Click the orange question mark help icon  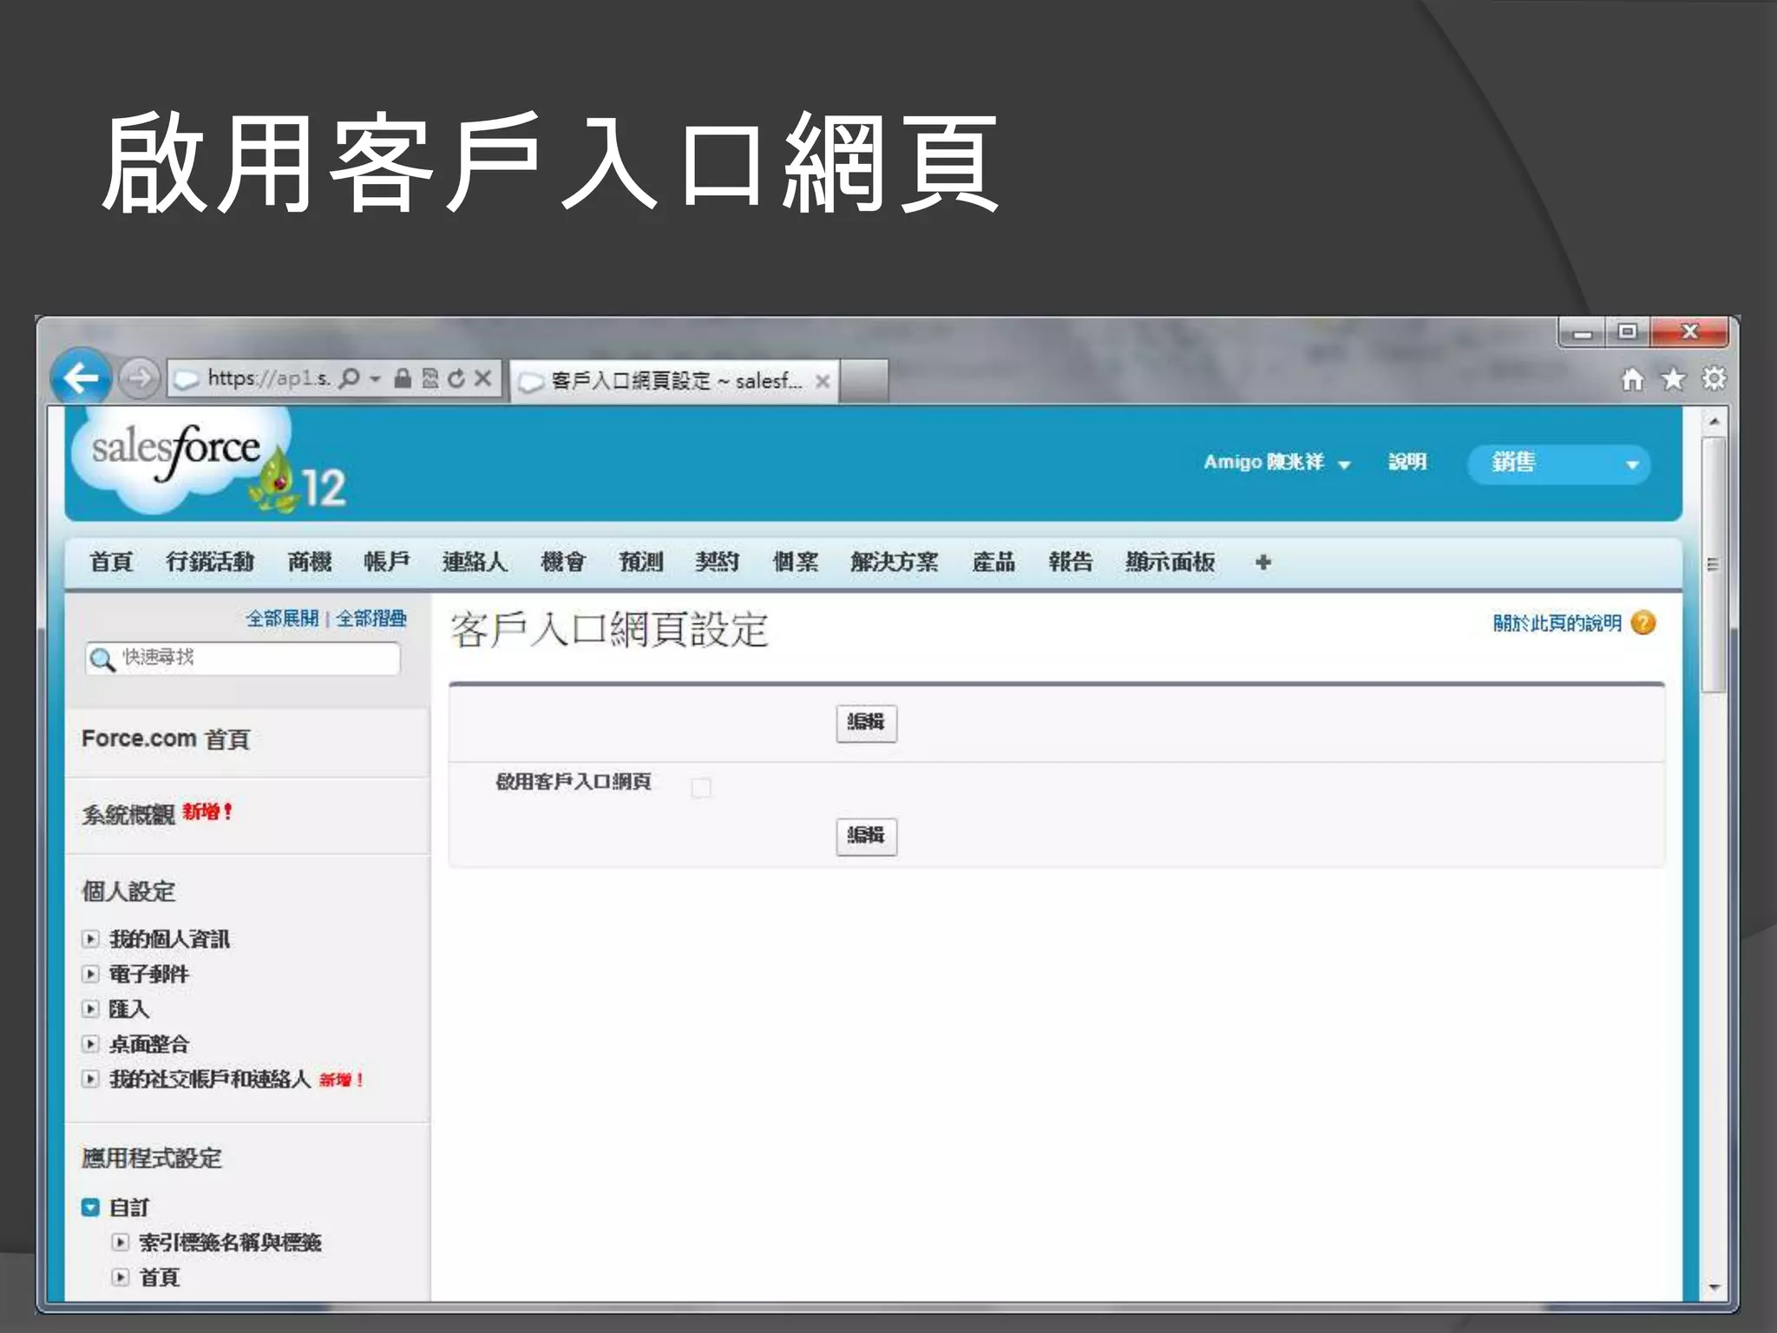[1643, 623]
